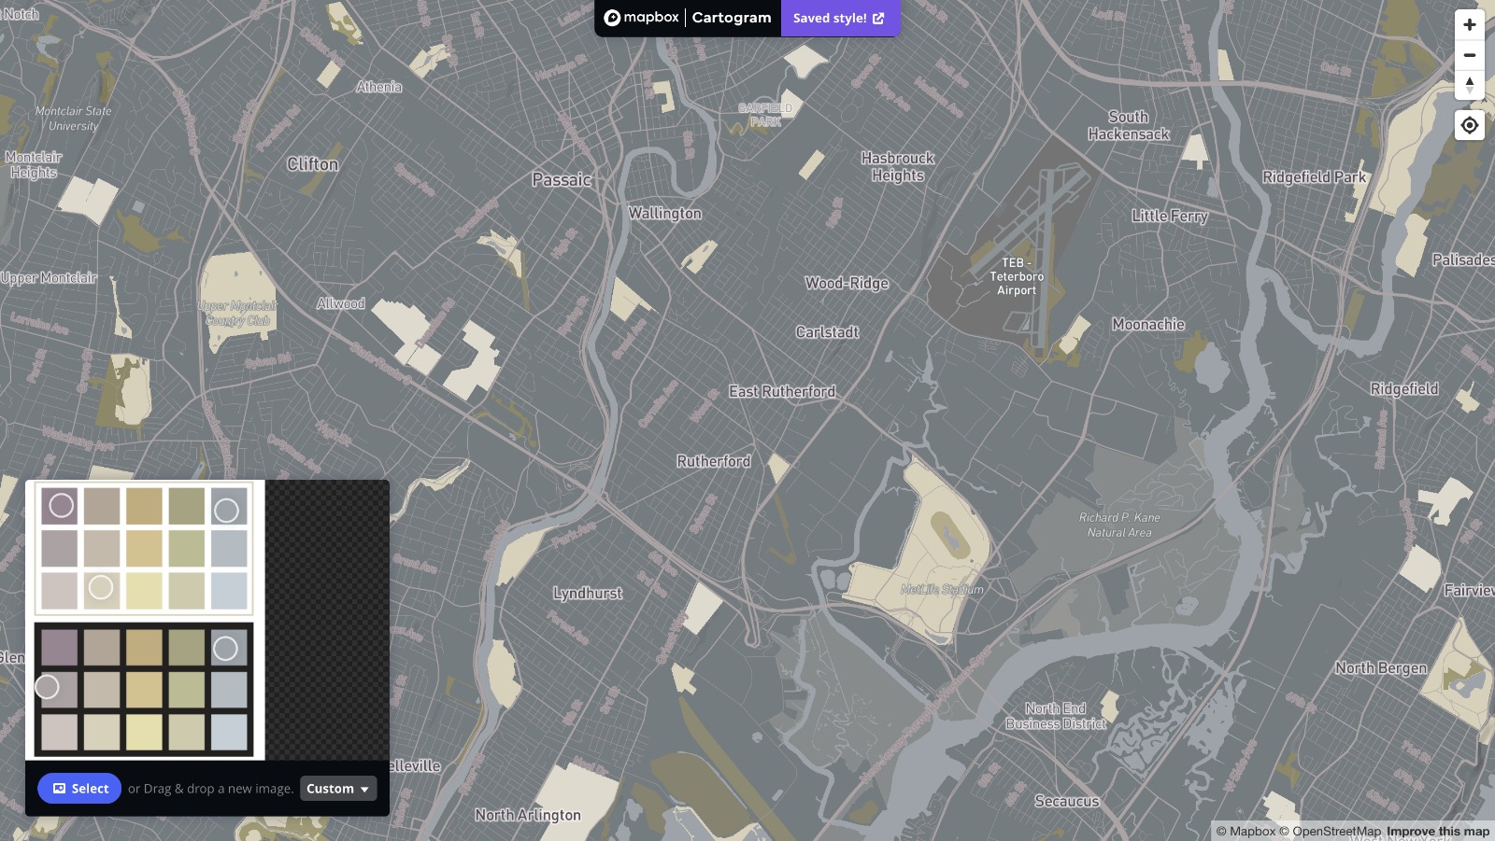Find my location with geolocate button
1495x841 pixels.
(x=1469, y=125)
